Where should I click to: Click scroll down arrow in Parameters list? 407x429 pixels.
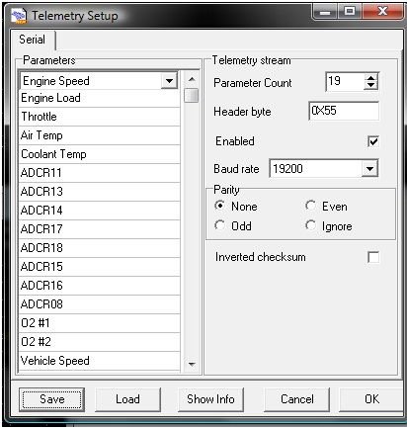[x=192, y=364]
